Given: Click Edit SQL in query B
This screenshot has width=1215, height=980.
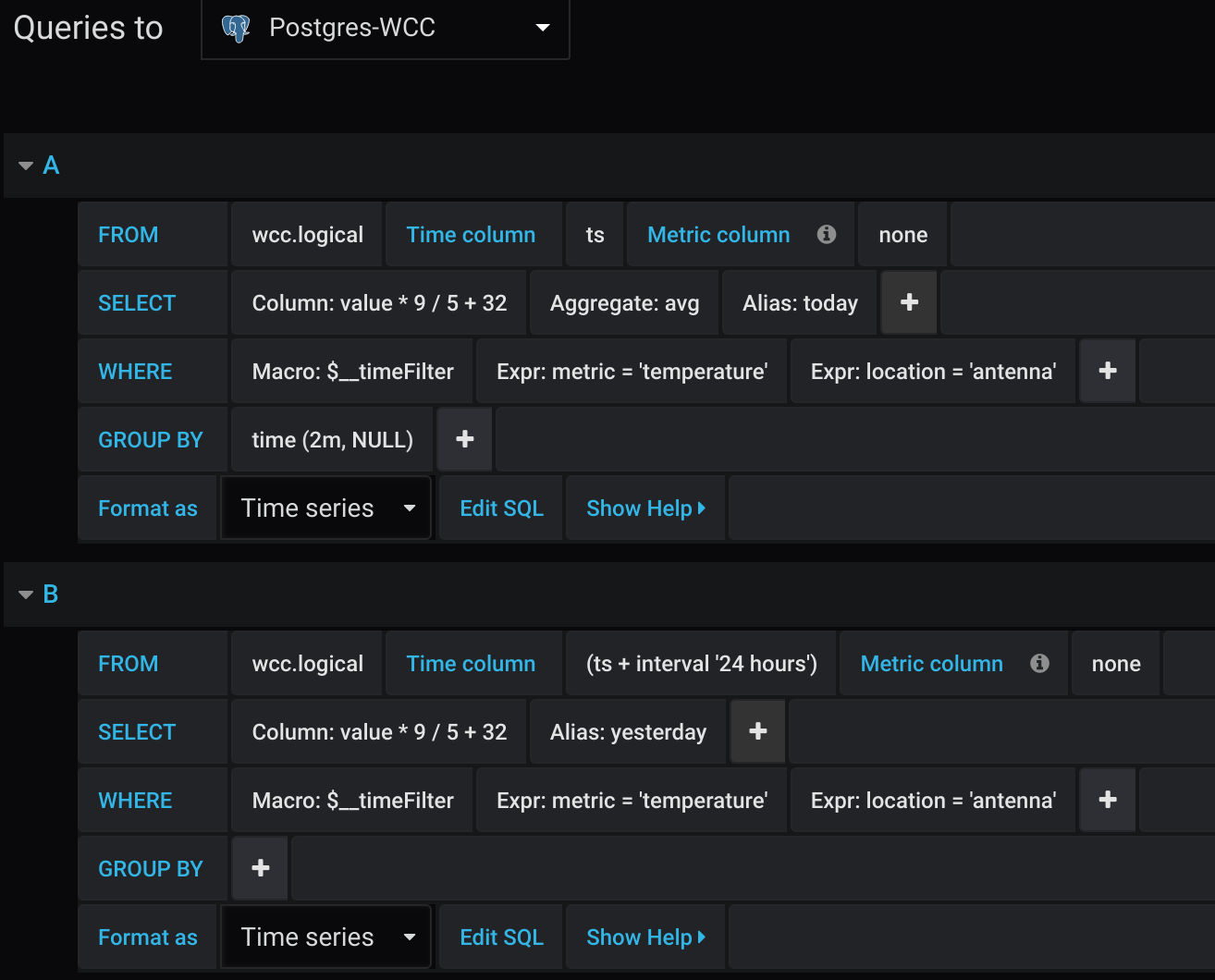Looking at the screenshot, I should click(501, 937).
